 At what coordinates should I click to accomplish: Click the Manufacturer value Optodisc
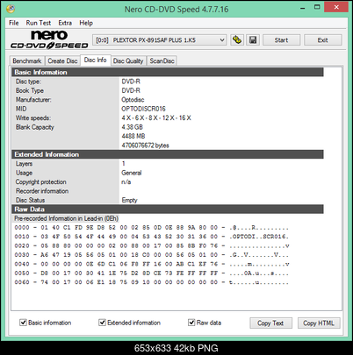click(x=133, y=100)
